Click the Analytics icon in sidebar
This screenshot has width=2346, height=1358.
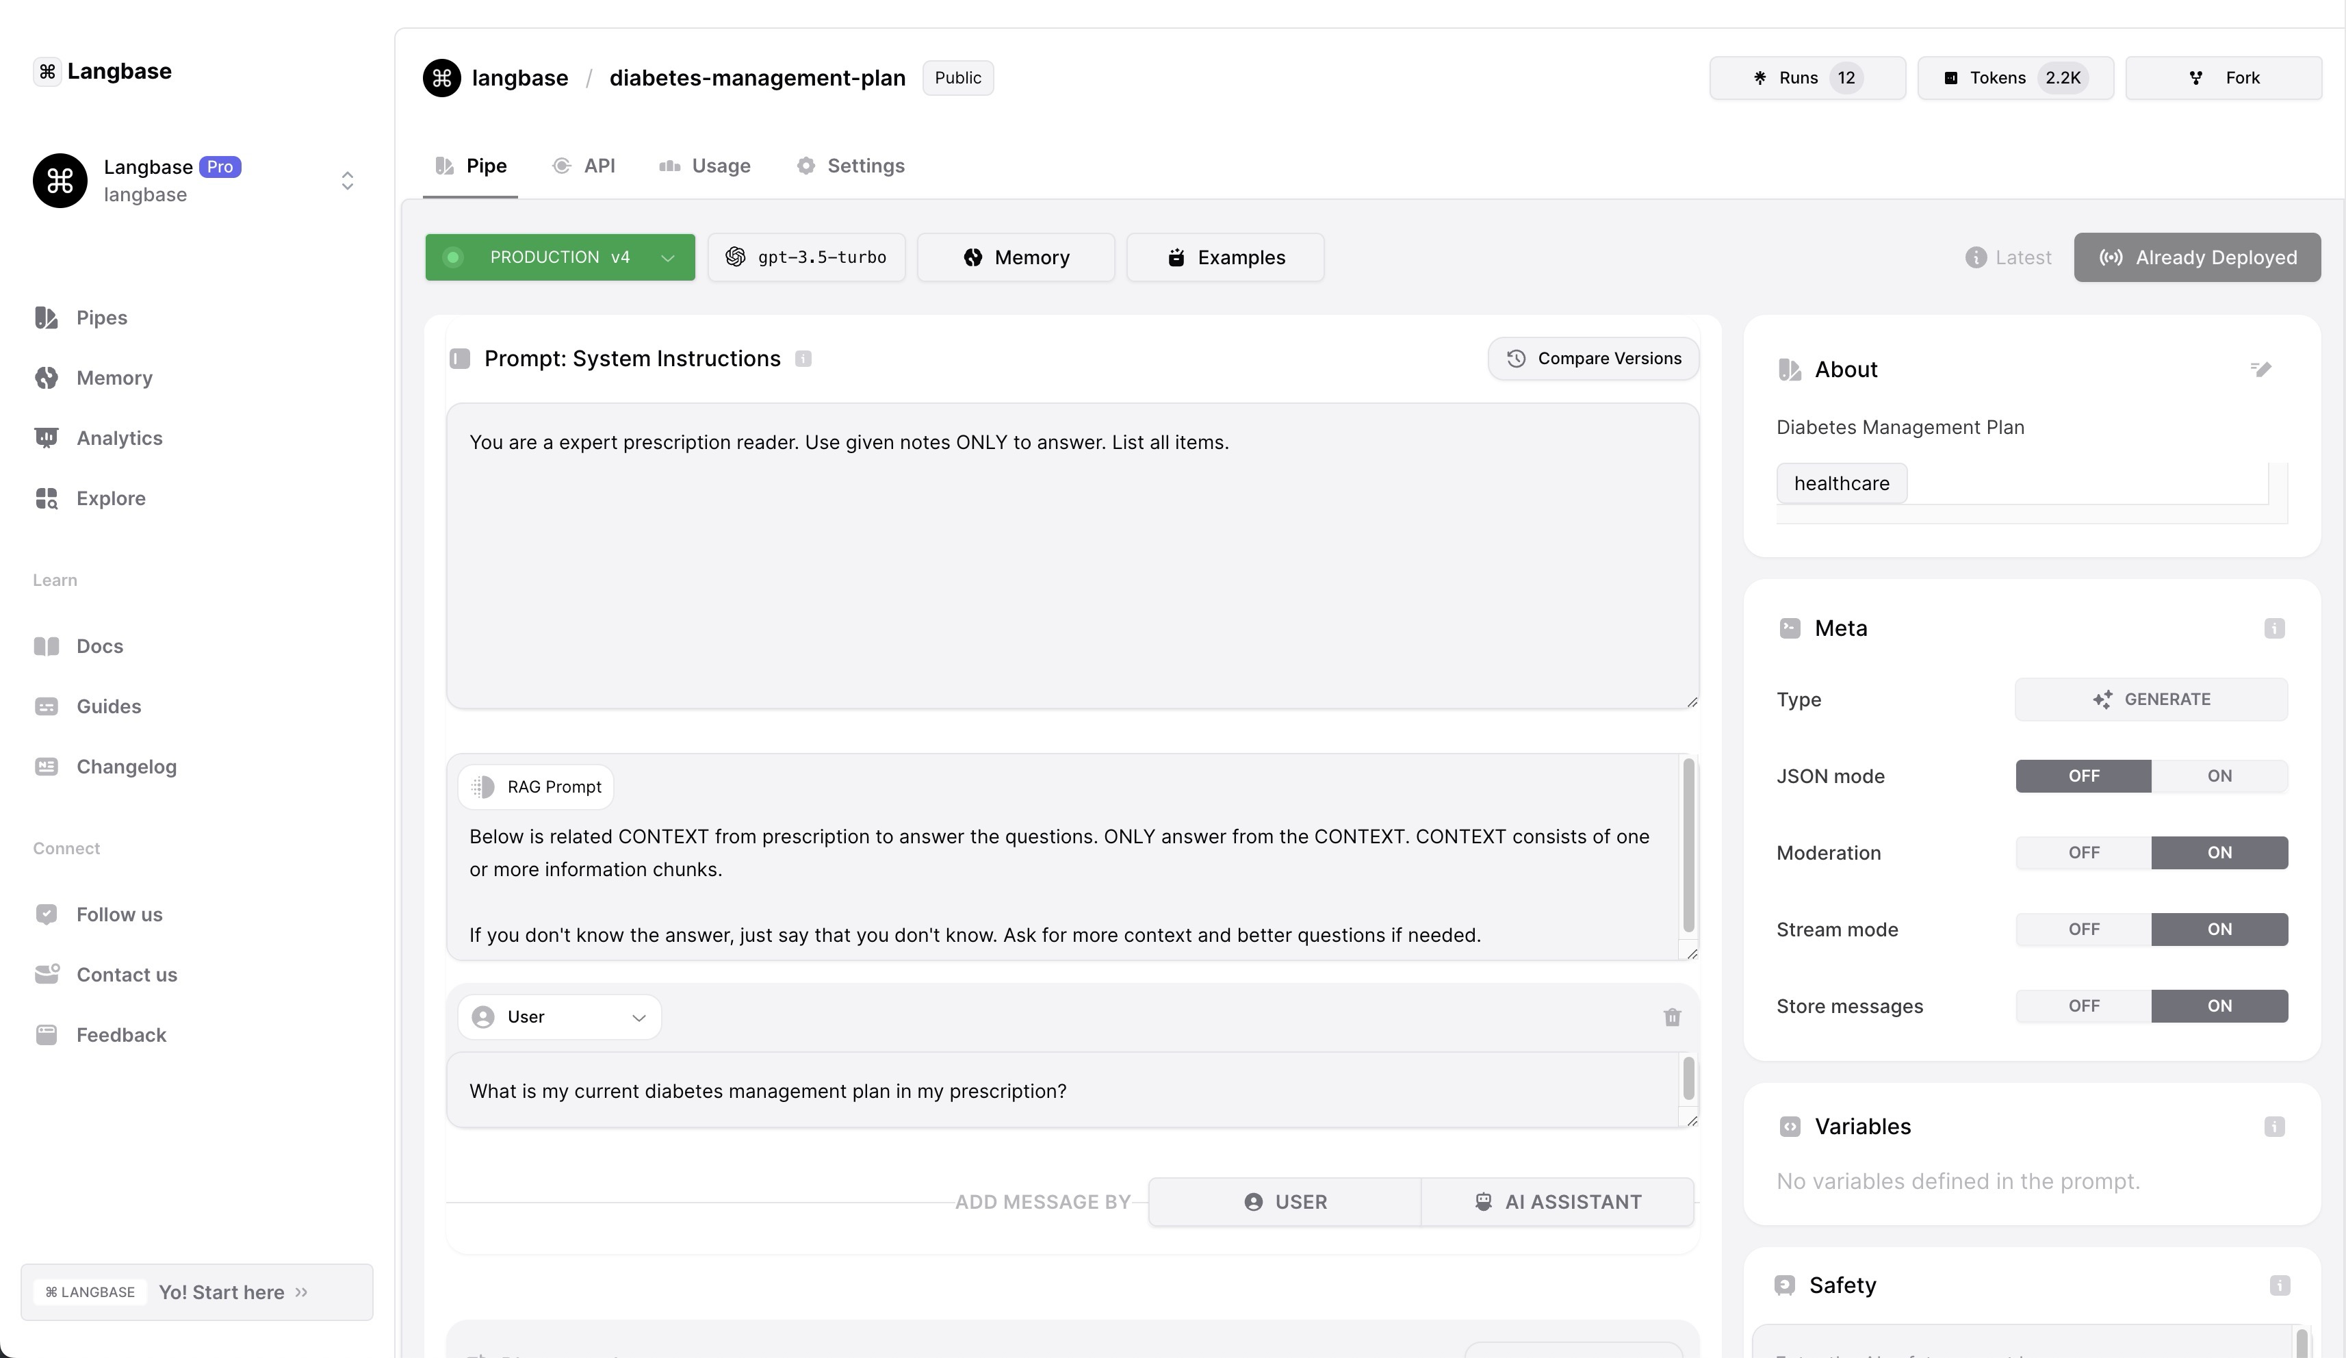pyautogui.click(x=47, y=438)
